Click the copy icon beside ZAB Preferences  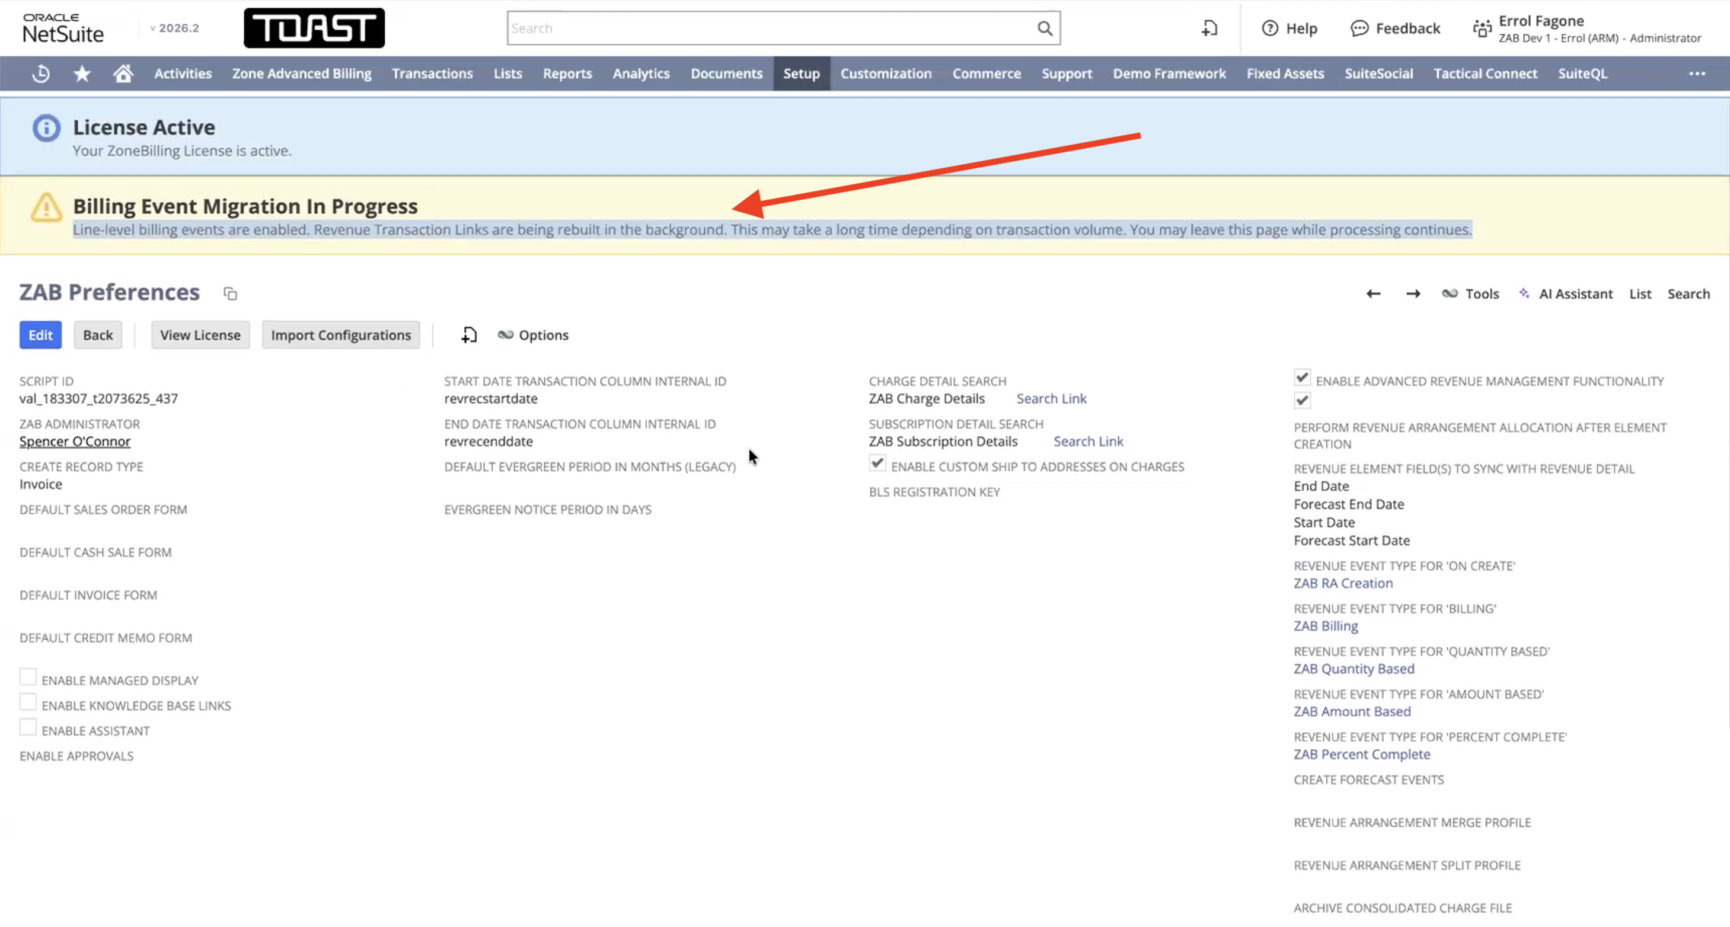click(231, 293)
